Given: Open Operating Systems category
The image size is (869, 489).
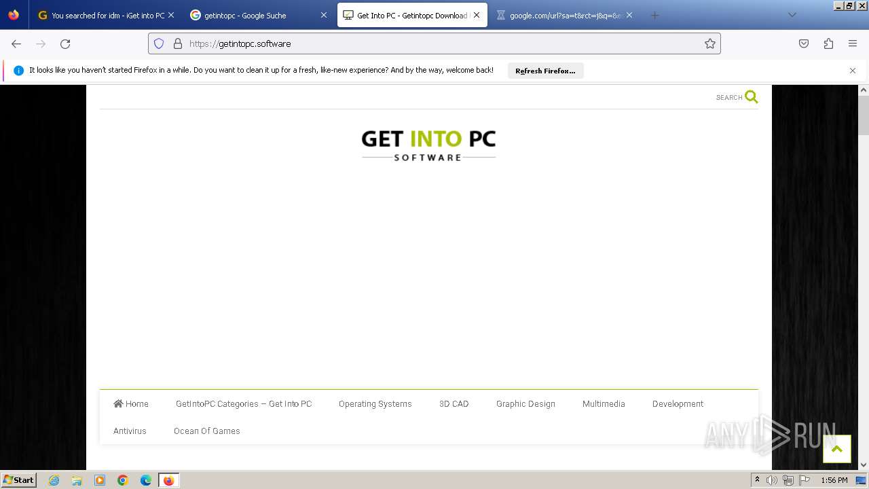Looking at the screenshot, I should [375, 403].
